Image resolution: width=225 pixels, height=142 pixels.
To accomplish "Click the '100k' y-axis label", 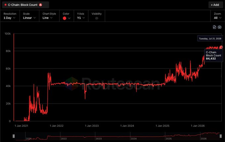I will point(8,34).
